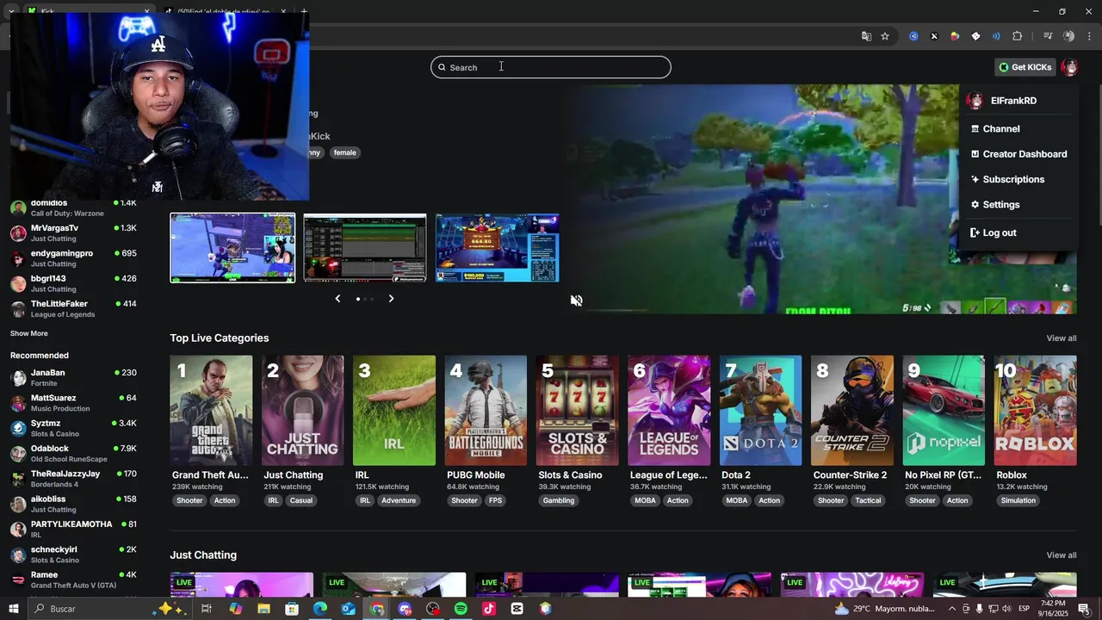Open CapCut from the taskbar
Image resolution: width=1102 pixels, height=620 pixels.
517,609
